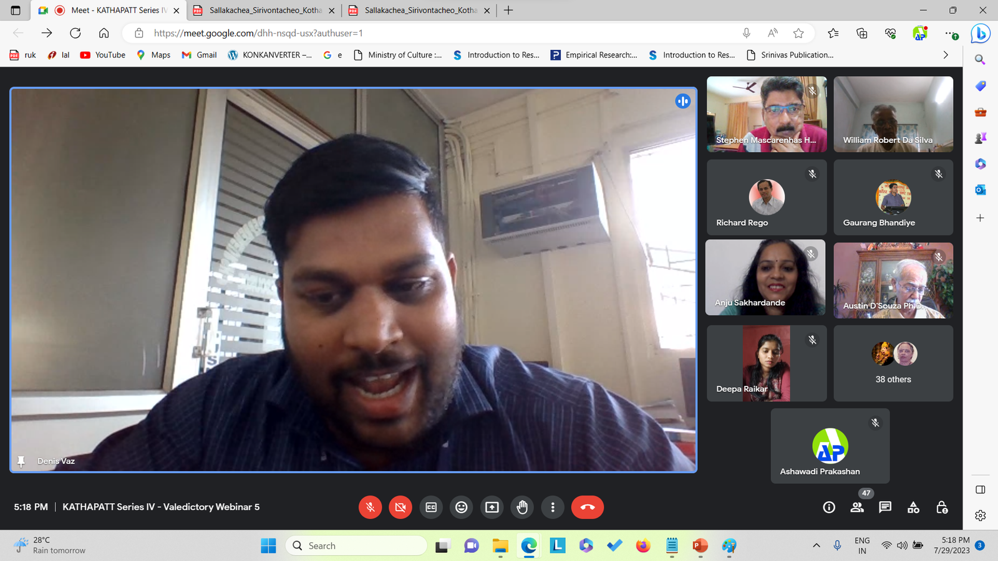Click the browser address bar URL
Image resolution: width=998 pixels, height=561 pixels.
tap(258, 33)
